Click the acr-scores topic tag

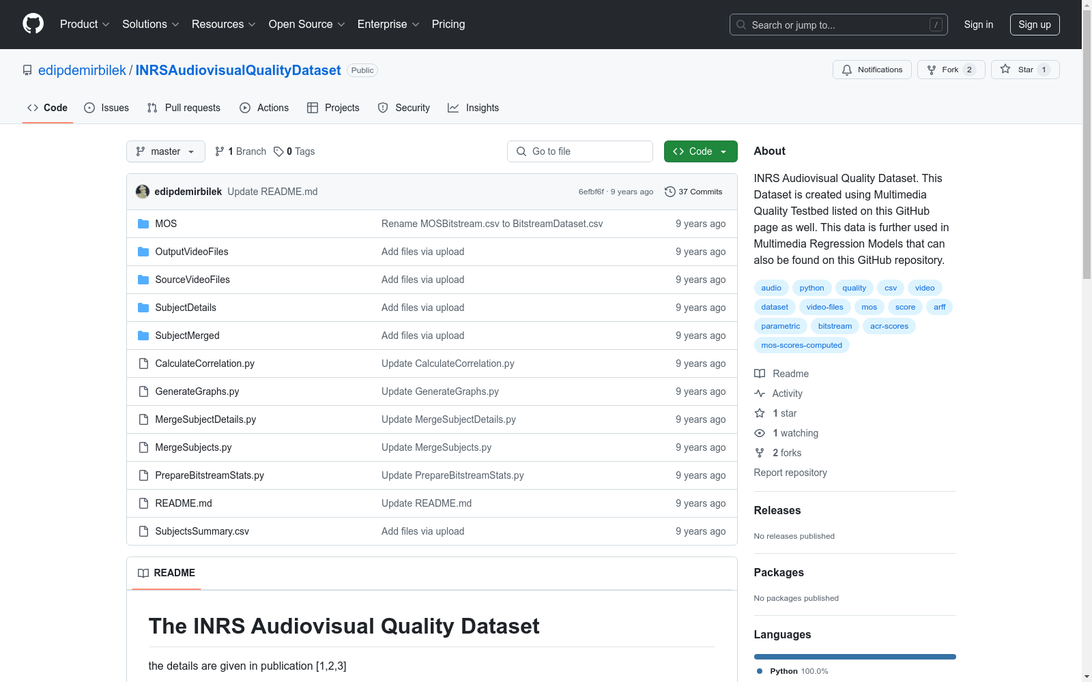pos(889,326)
